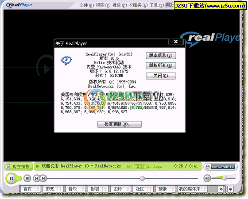Click the RealPlayer logo in the title bar
The height and width of the screenshot is (199, 248).
19,5
